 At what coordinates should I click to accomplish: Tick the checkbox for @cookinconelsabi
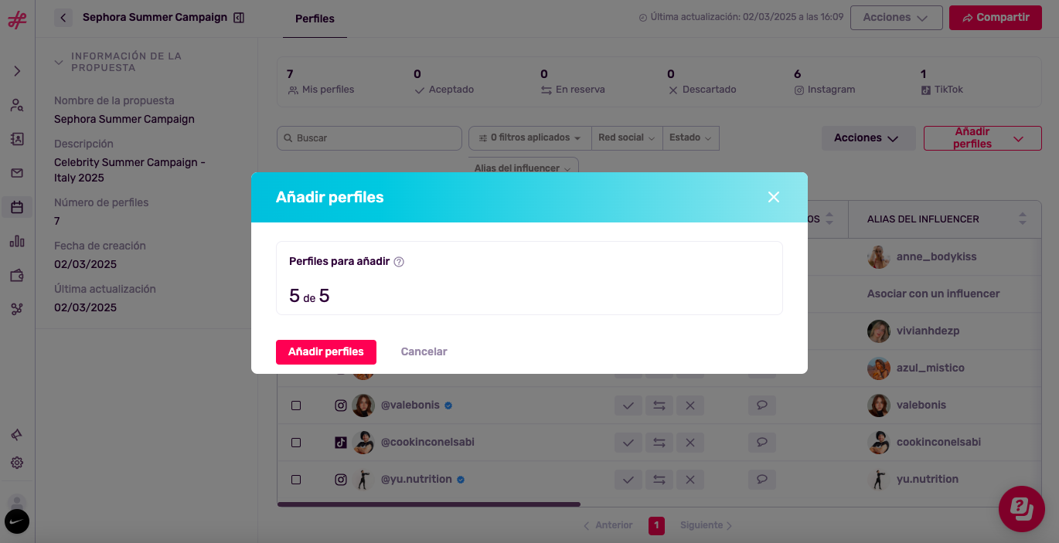[x=296, y=443]
